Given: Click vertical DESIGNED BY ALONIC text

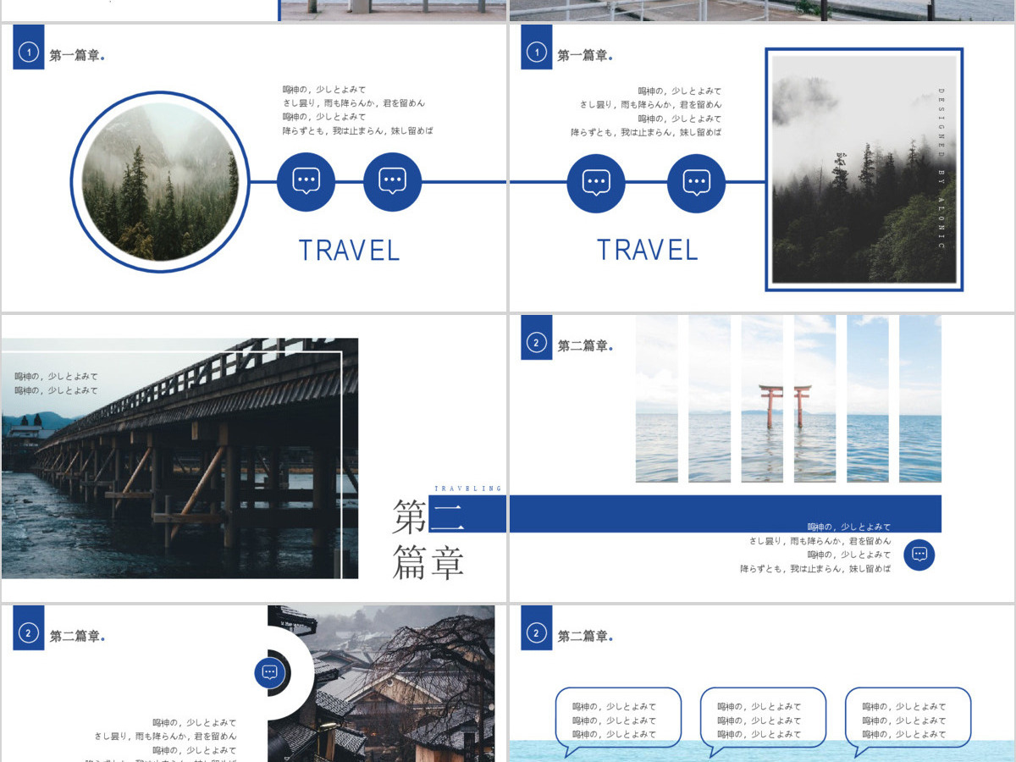Looking at the screenshot, I should [x=941, y=168].
